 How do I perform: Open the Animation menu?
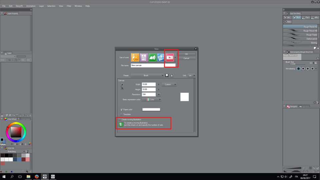coord(31,6)
